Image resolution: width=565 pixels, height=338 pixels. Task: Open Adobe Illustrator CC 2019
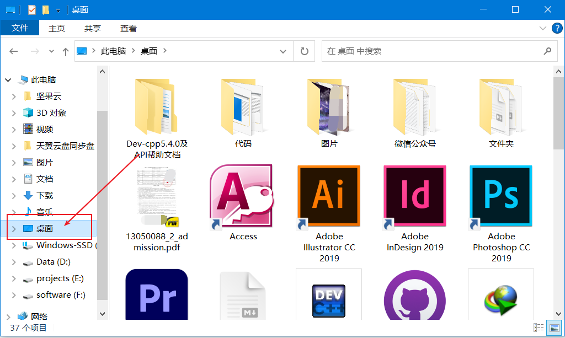tap(328, 196)
